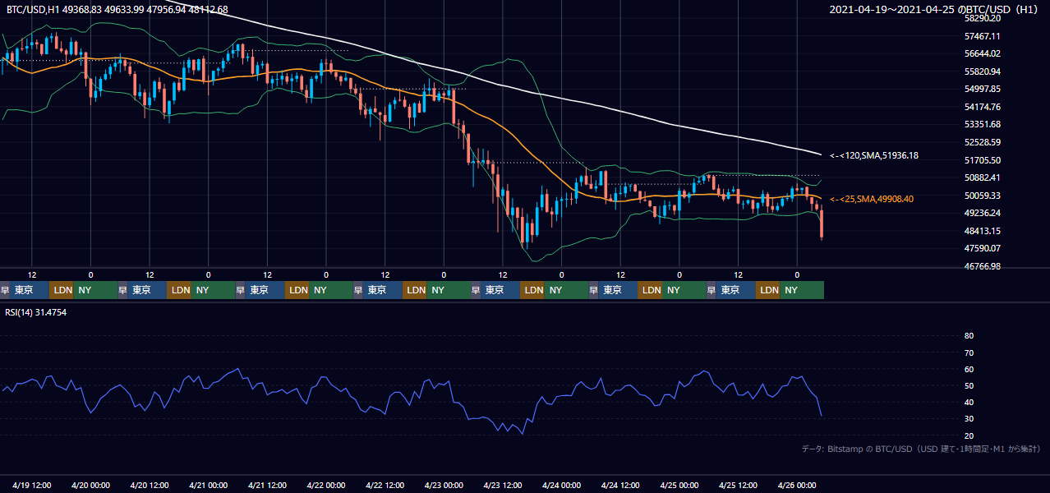The height and width of the screenshot is (493, 1050).
Task: Select the 4/22 12:00 date label
Action: coord(385,485)
